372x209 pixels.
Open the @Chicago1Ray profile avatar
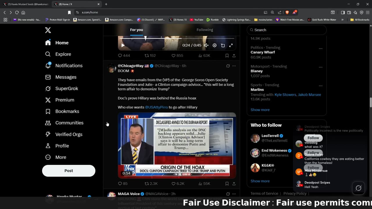[112, 68]
